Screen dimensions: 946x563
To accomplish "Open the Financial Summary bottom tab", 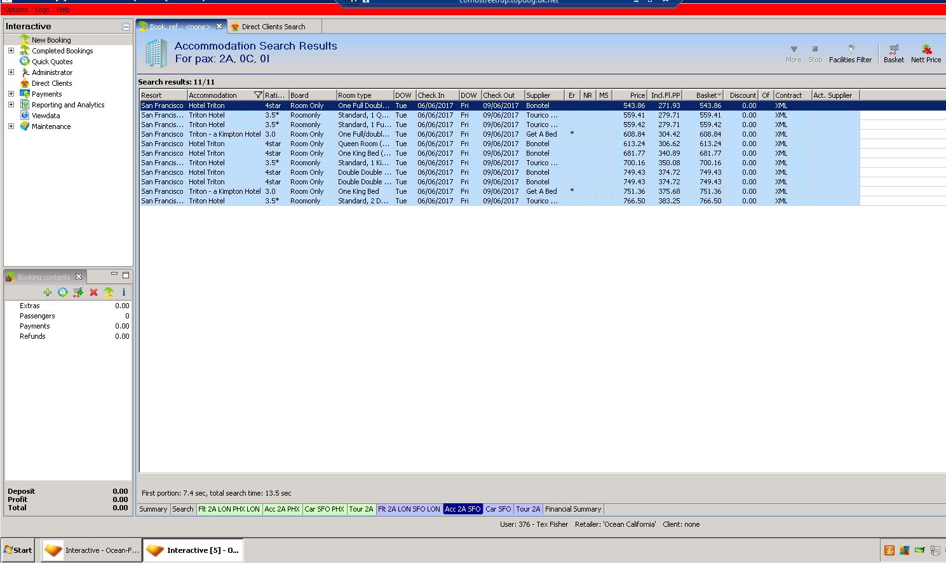I will point(572,509).
